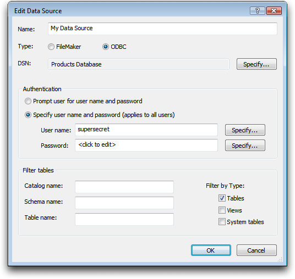This screenshot has width=295, height=279.
Task: Click Specify button beside User name
Action: point(245,130)
